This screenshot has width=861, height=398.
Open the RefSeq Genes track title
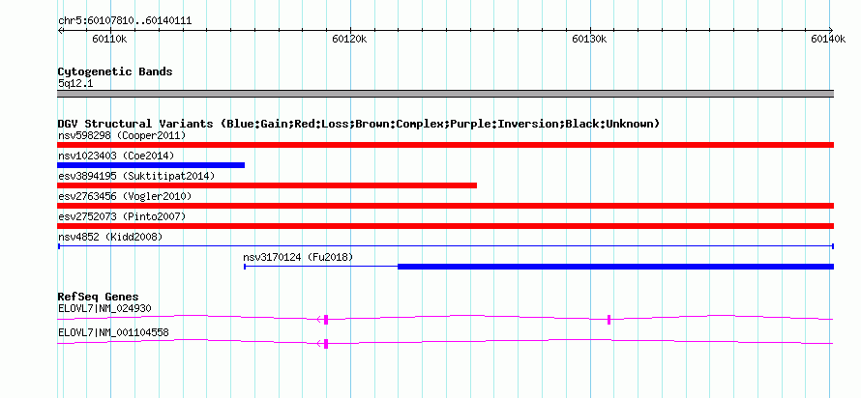coord(98,298)
